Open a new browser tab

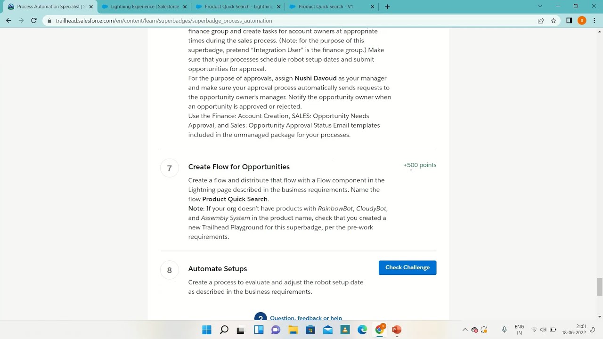[x=387, y=7]
